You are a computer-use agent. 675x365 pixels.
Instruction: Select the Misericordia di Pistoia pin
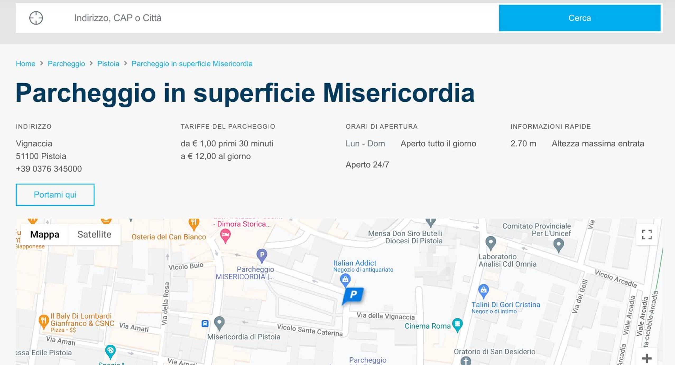(x=219, y=323)
